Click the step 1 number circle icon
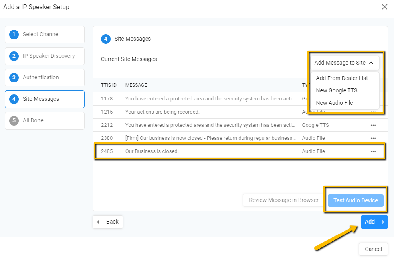394x261 pixels. pos(14,35)
